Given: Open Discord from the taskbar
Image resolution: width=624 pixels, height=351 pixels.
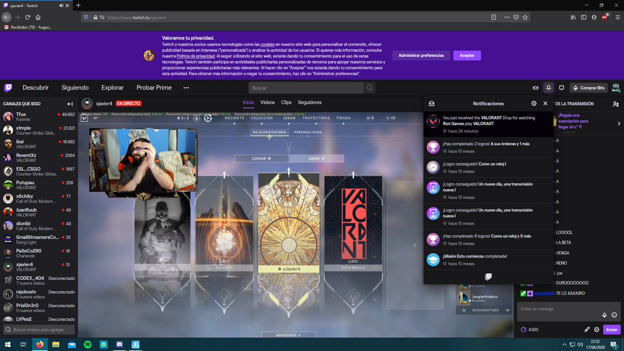Looking at the screenshot, I should point(119,344).
